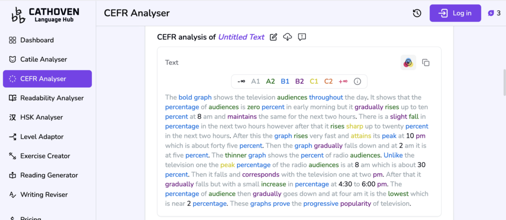Toggle C1 level highlighting in legend
The width and height of the screenshot is (506, 220).
click(314, 81)
